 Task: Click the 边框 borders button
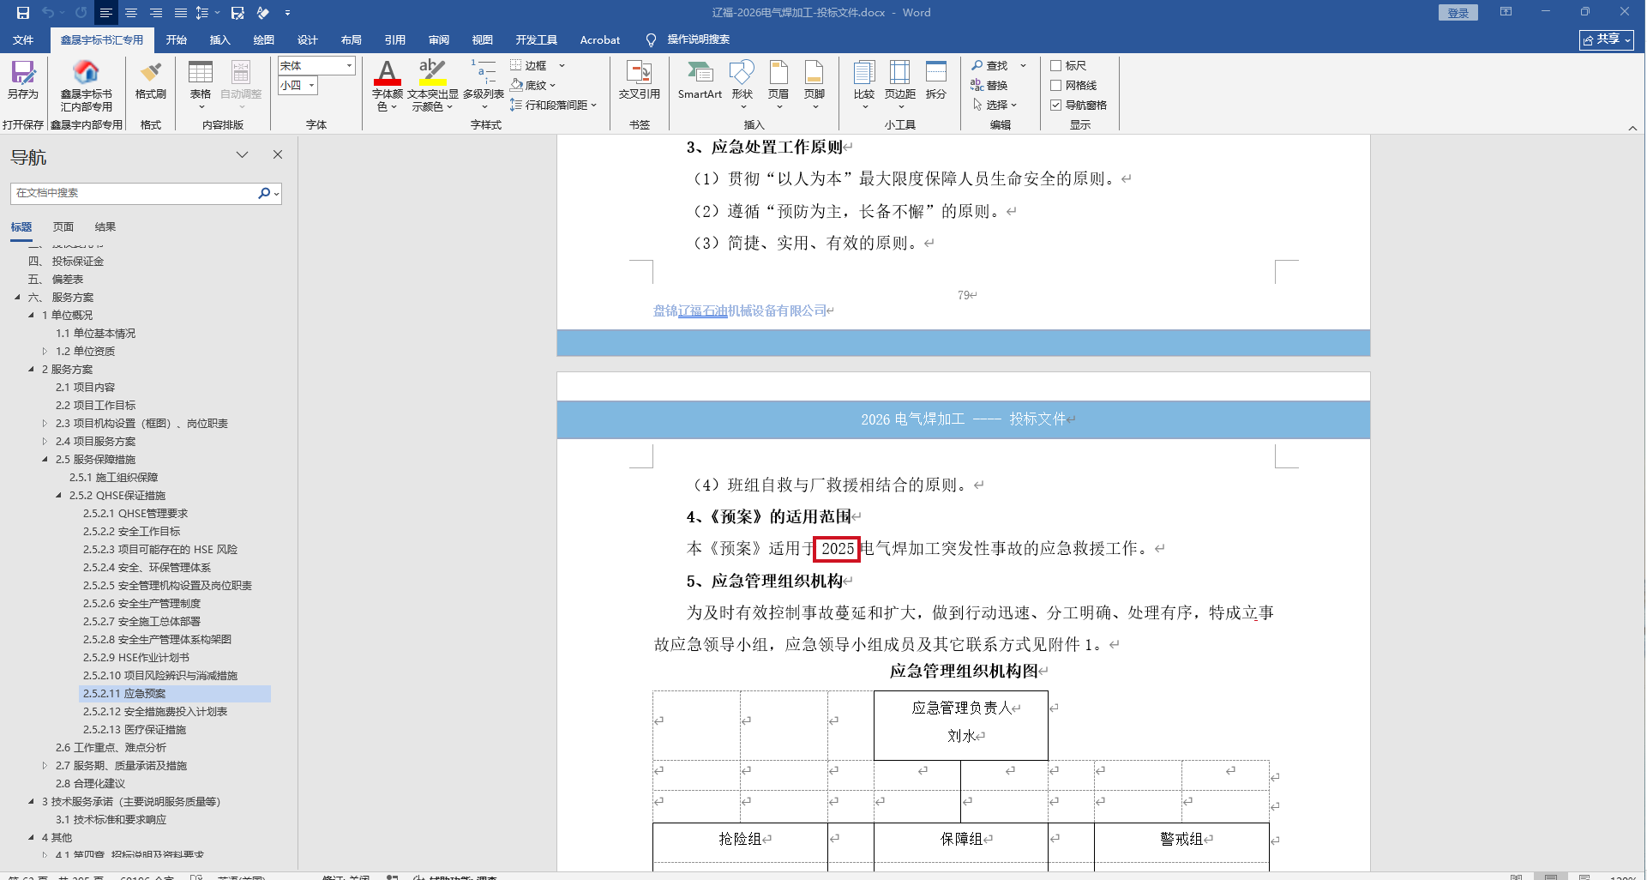pyautogui.click(x=529, y=66)
